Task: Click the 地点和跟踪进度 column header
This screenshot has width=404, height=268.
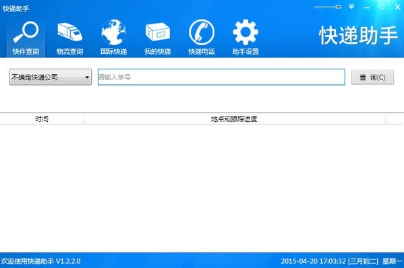Action: click(x=234, y=119)
